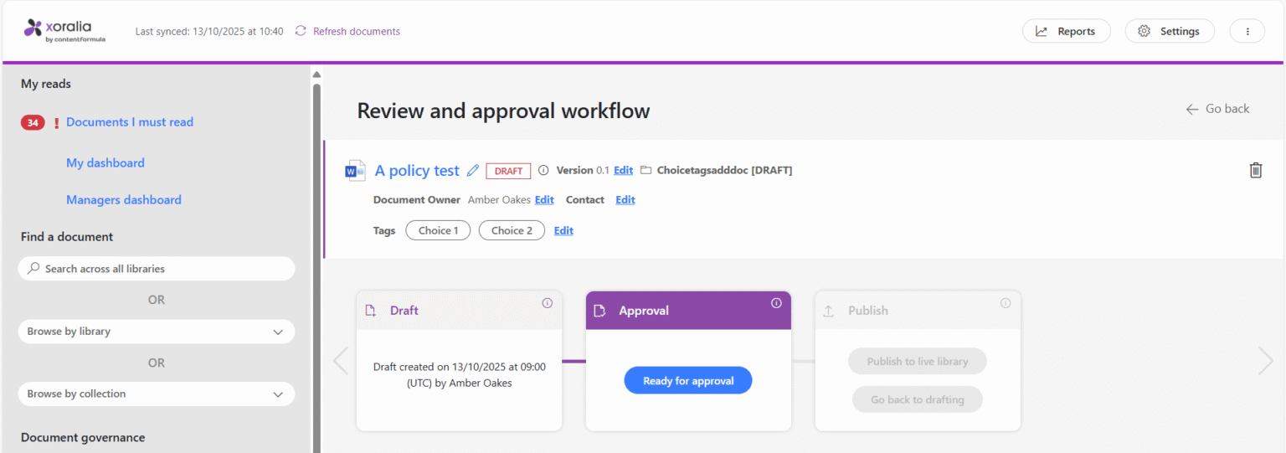The height and width of the screenshot is (453, 1286).
Task: Click the info icon on Draft card
Action: (548, 303)
